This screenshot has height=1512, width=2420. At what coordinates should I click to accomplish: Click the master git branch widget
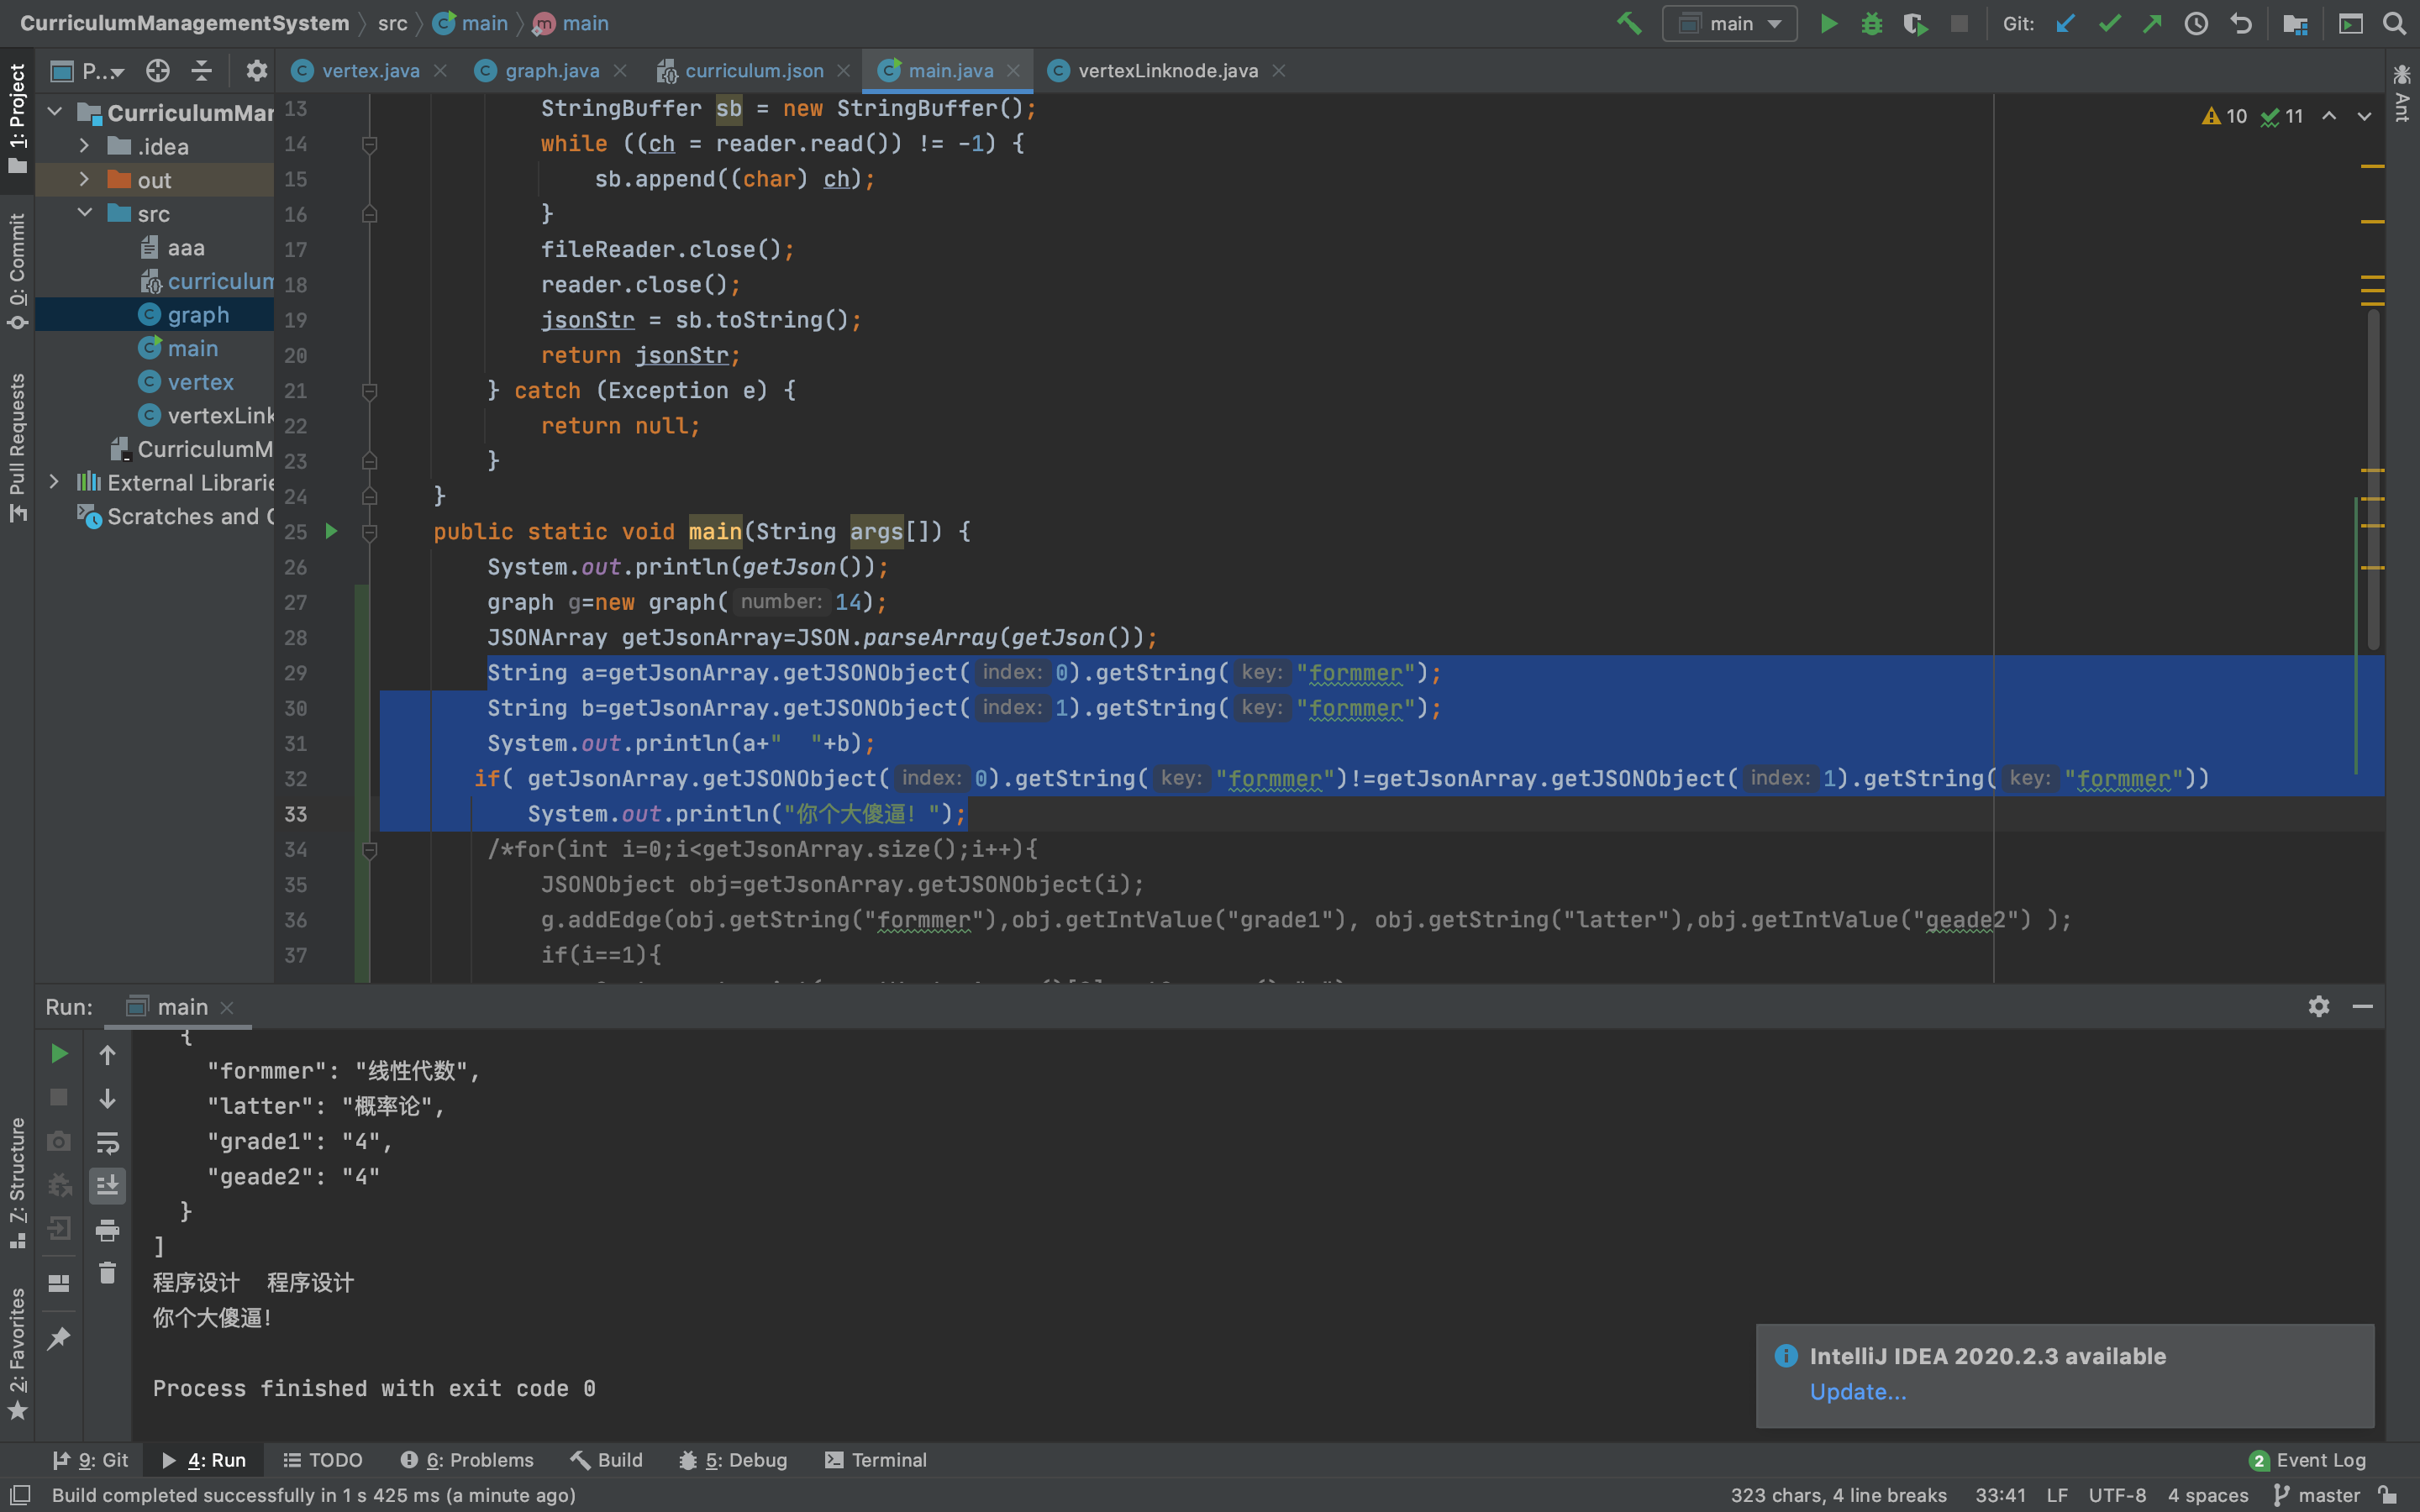click(x=2316, y=1495)
